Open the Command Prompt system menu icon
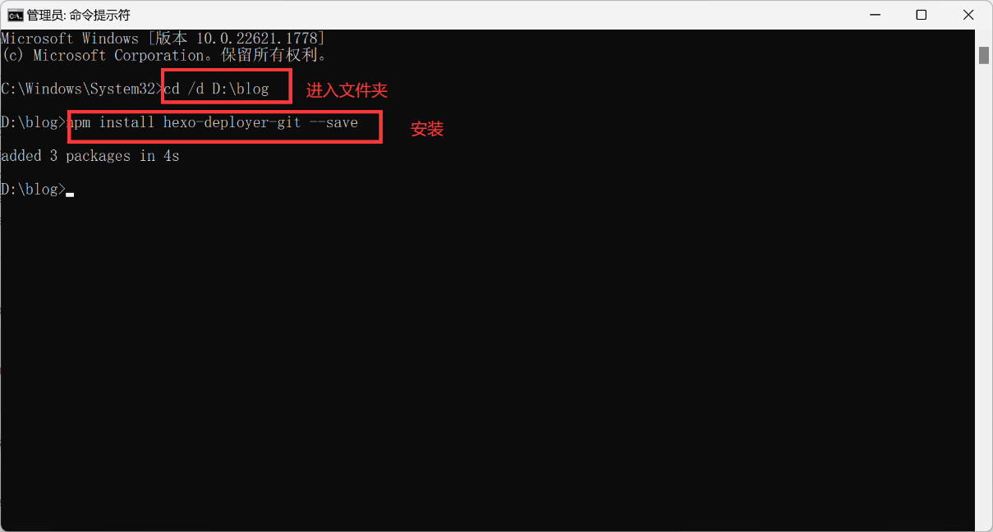 pyautogui.click(x=15, y=15)
